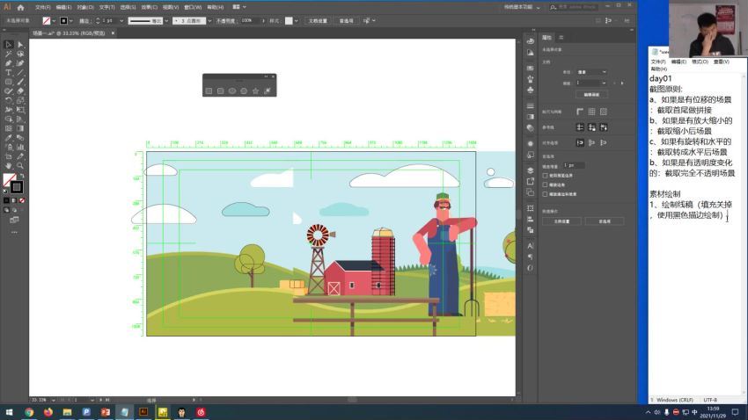This screenshot has height=420, width=748.
Task: Open Notepad 格式(O) menu
Action: point(700,62)
